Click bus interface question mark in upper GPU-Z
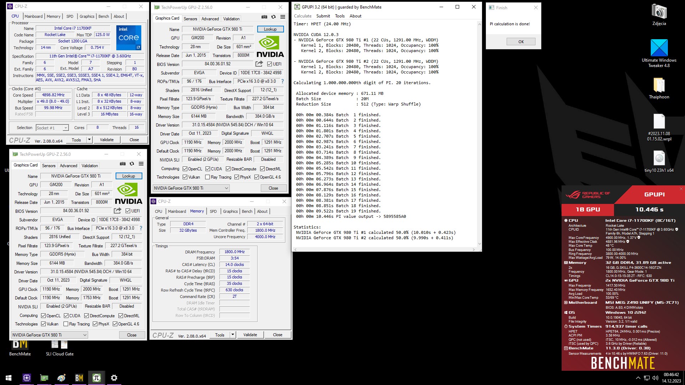 click(283, 81)
